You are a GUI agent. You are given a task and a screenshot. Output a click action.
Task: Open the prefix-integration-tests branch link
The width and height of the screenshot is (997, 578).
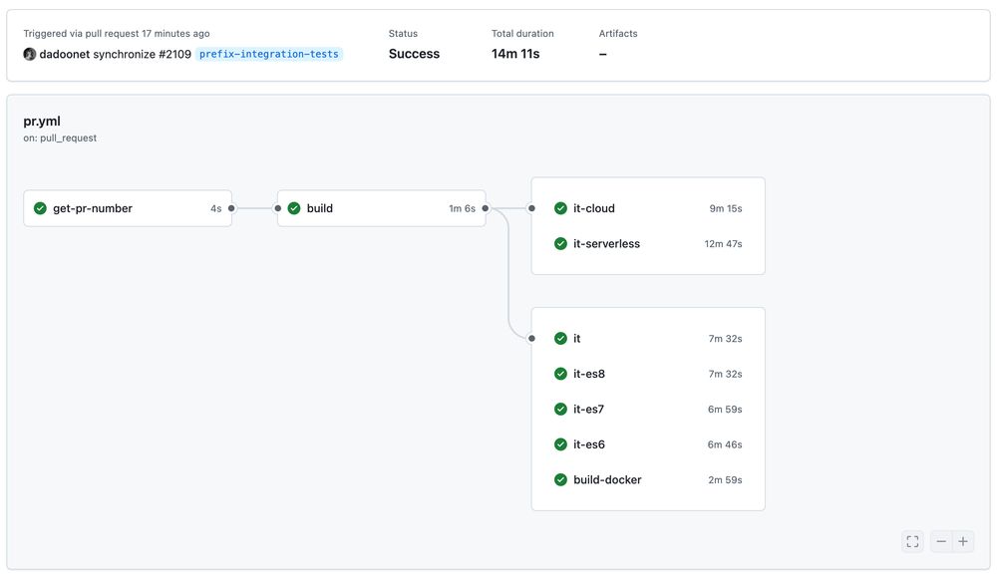coord(269,54)
